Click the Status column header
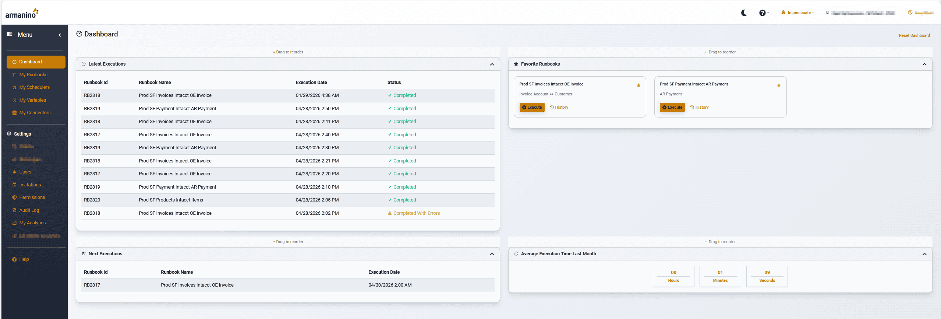Screen dimensions: 941x319 coord(394,83)
